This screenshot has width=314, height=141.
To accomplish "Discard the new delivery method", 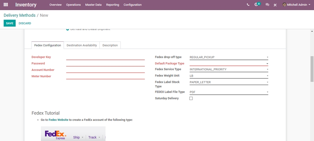I will click(25, 23).
